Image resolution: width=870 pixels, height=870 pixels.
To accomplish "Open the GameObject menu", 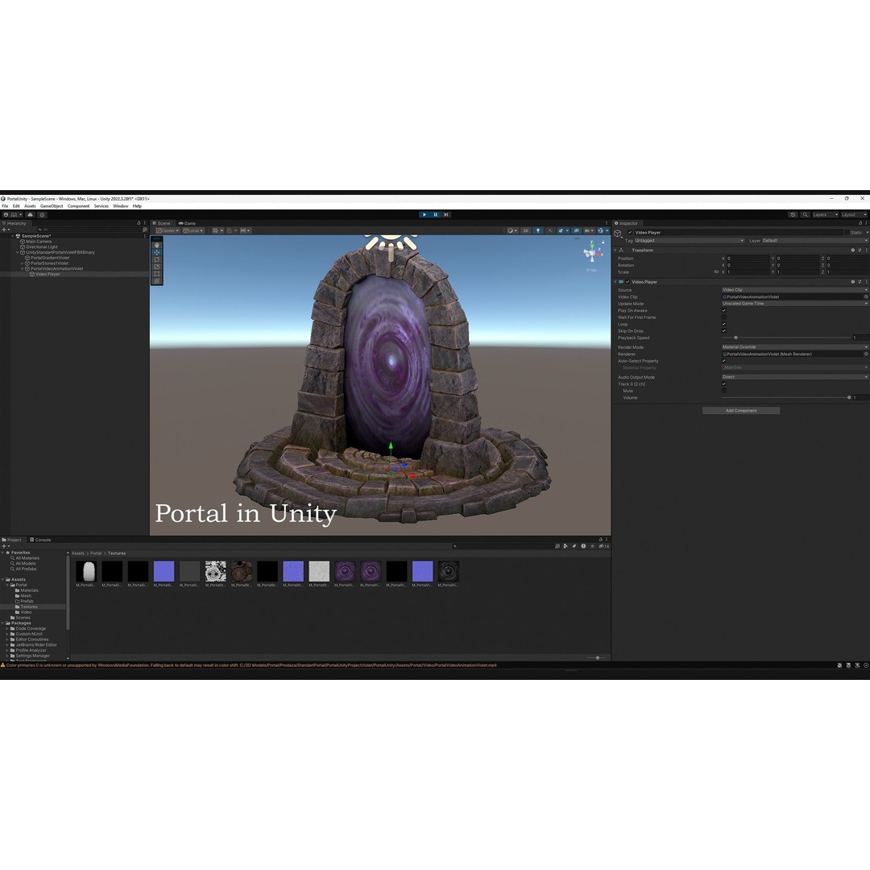I will tap(52, 205).
